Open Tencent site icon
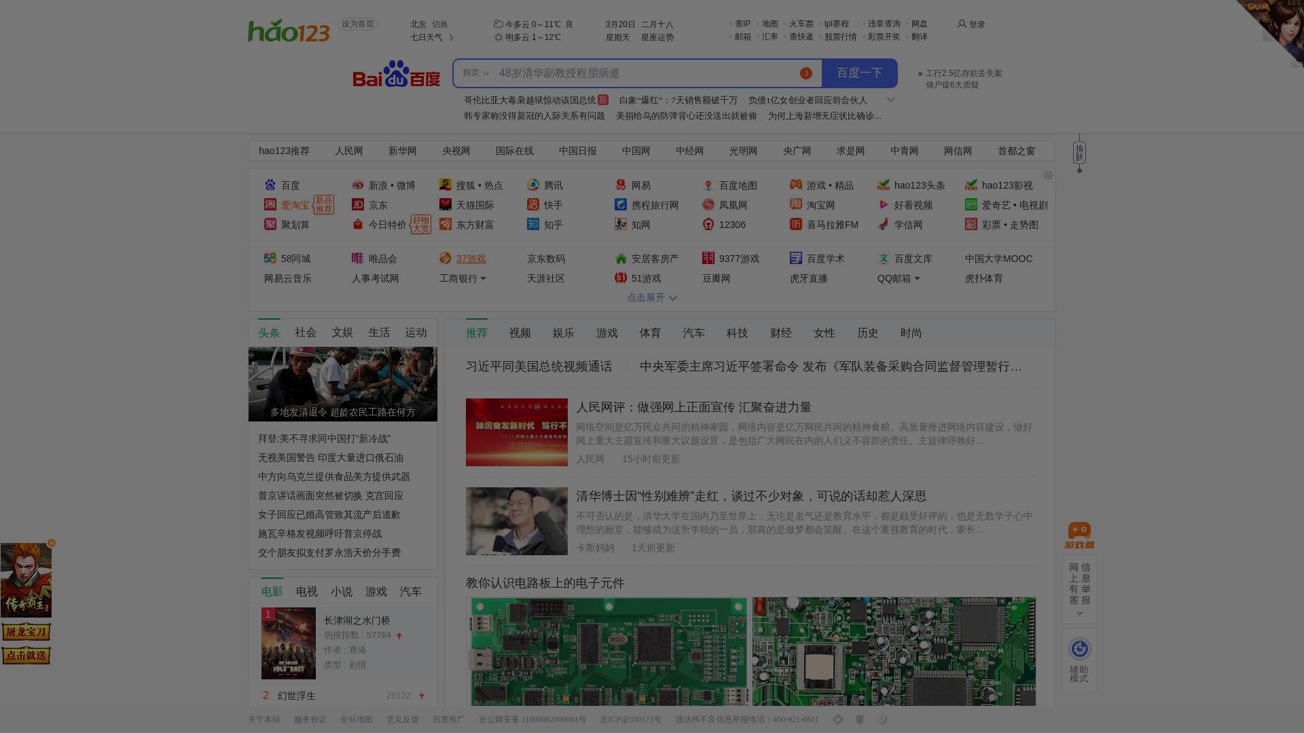Screen dimensions: 1304x733 click(533, 185)
